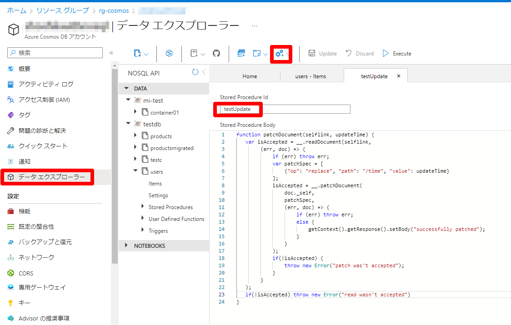Collapse the DATA section
The height and width of the screenshot is (325, 511).
click(126, 88)
